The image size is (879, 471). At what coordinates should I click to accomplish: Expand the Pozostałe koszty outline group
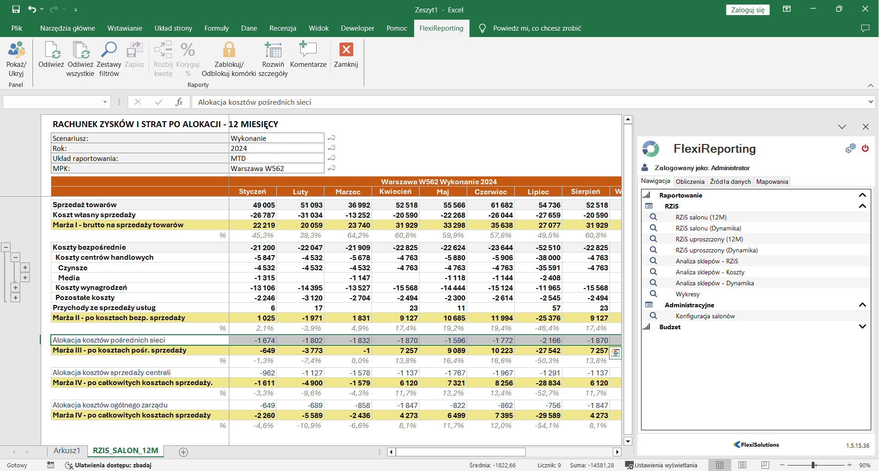coord(16,298)
